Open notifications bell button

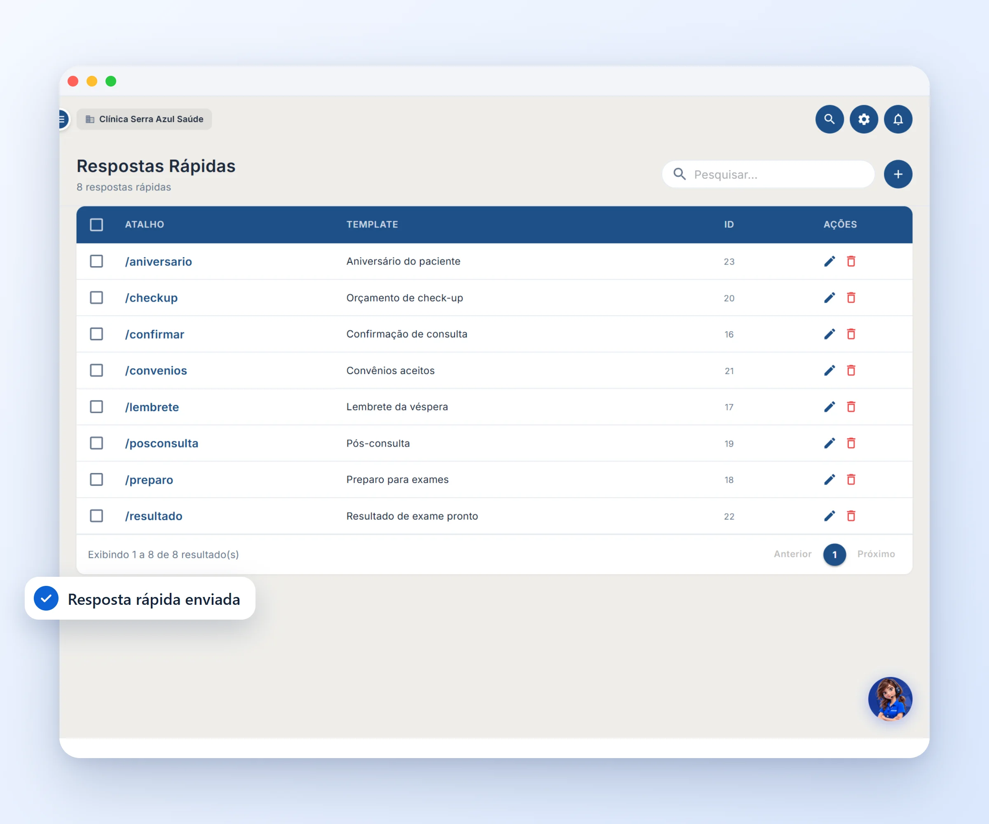[x=898, y=119]
